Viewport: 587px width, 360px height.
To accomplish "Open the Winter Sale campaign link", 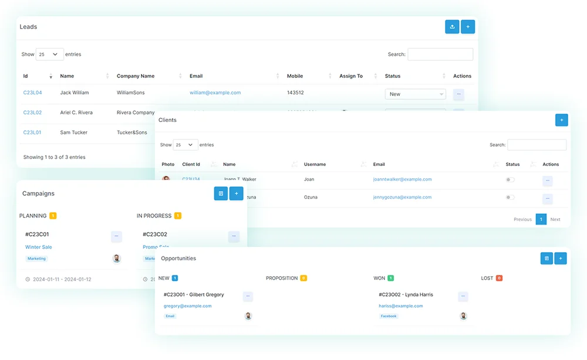I will point(38,247).
